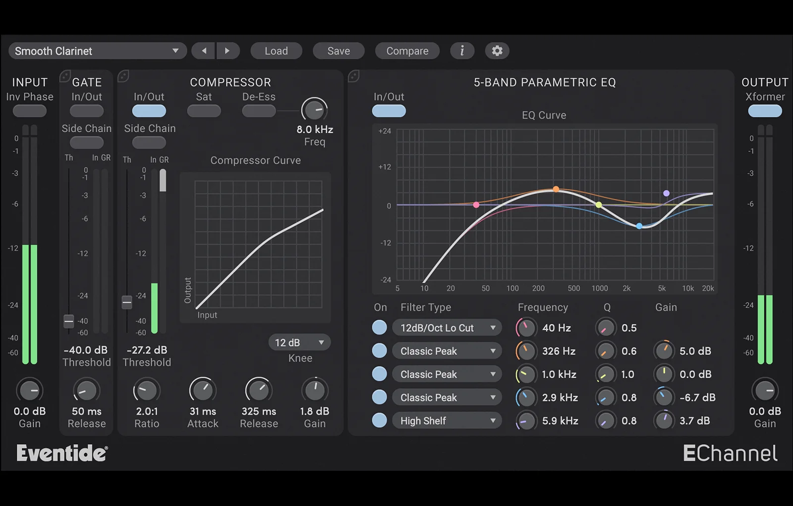The width and height of the screenshot is (793, 506).
Task: Toggle the Output Xformer switch
Action: (x=765, y=111)
